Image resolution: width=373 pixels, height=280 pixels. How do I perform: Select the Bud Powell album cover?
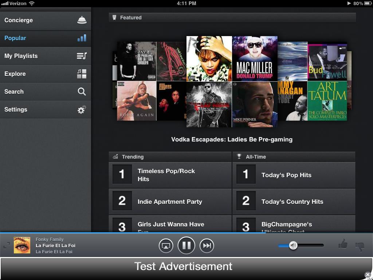(327, 61)
